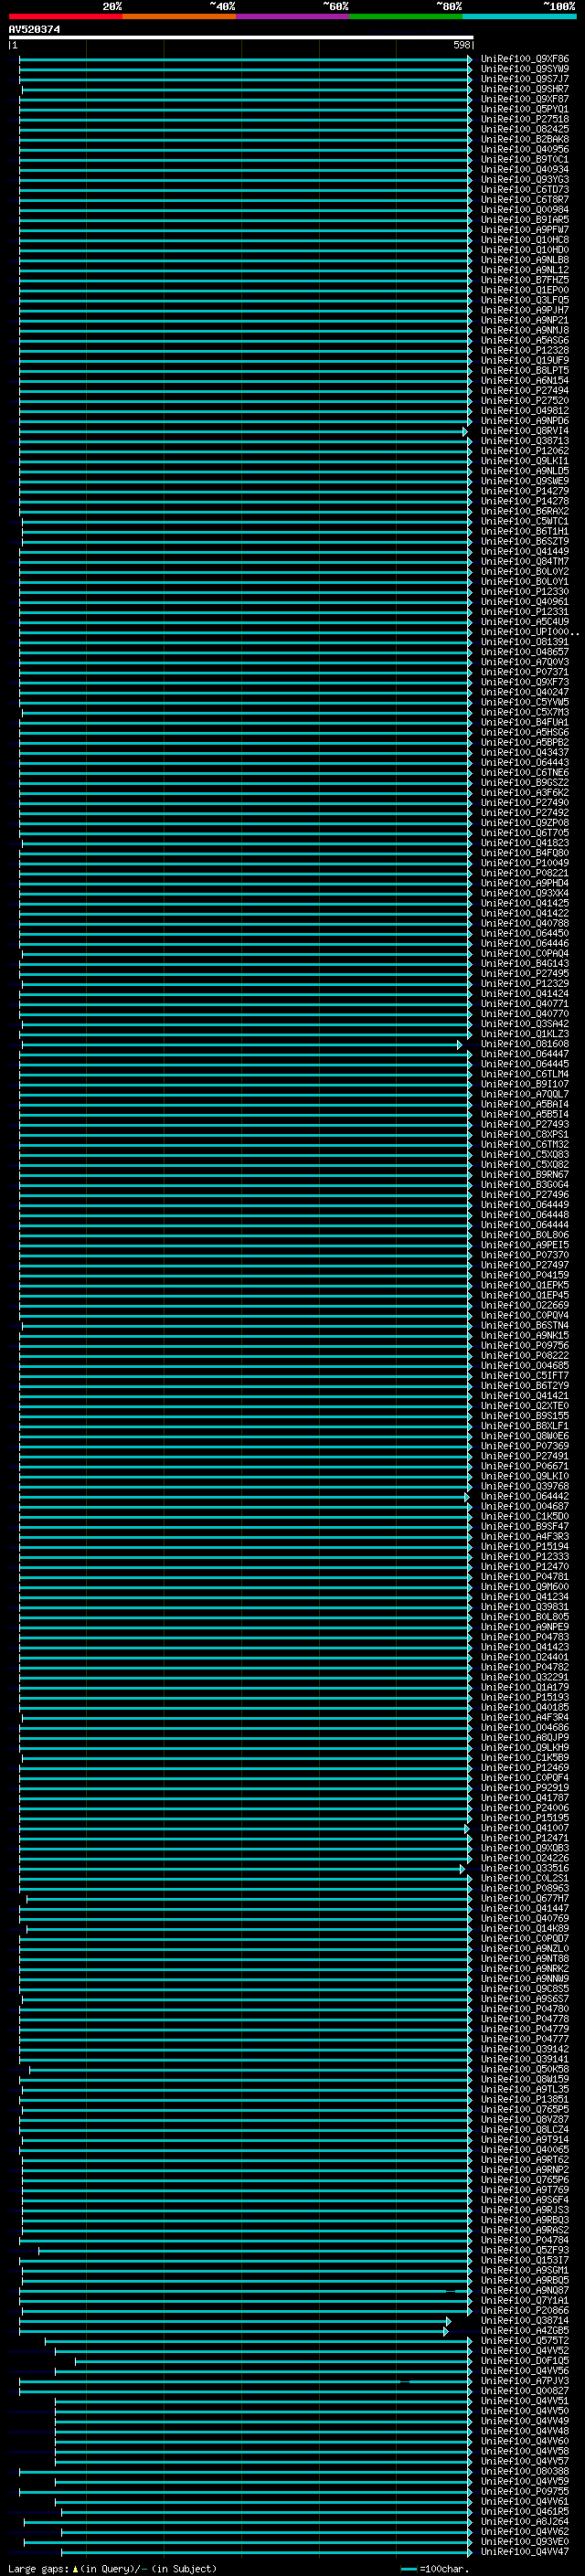Select hit label UniRef100_P07369
The height and width of the screenshot is (2576, 585).
[x=524, y=1446]
